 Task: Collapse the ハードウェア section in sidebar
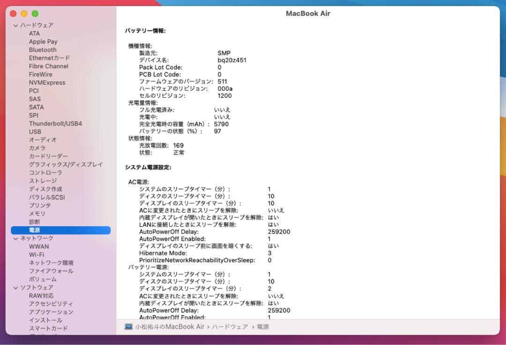pyautogui.click(x=15, y=25)
